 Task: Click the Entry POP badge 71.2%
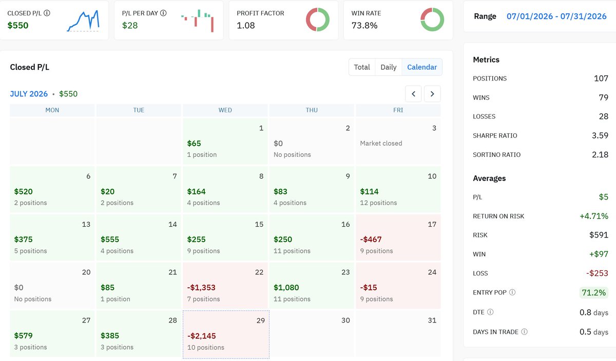point(594,293)
